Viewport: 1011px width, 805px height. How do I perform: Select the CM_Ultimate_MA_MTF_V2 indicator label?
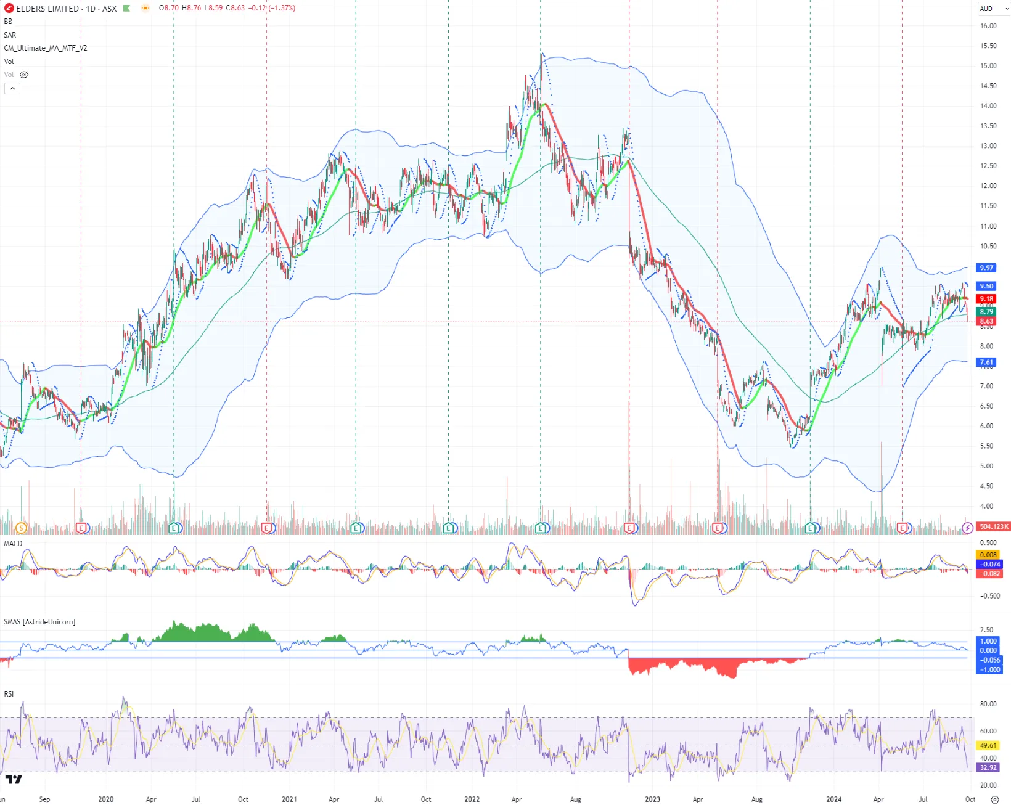pos(46,48)
